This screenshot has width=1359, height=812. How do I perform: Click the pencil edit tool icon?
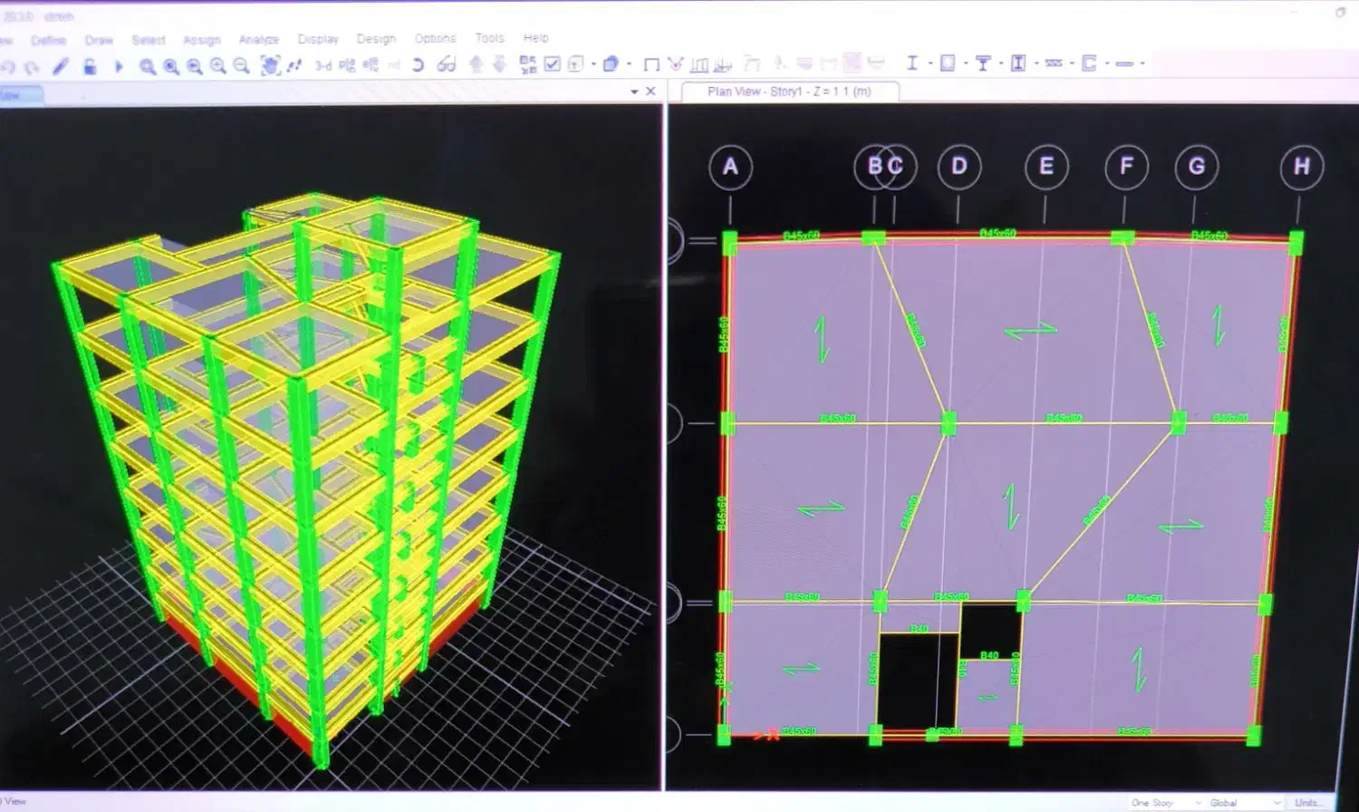tap(61, 66)
